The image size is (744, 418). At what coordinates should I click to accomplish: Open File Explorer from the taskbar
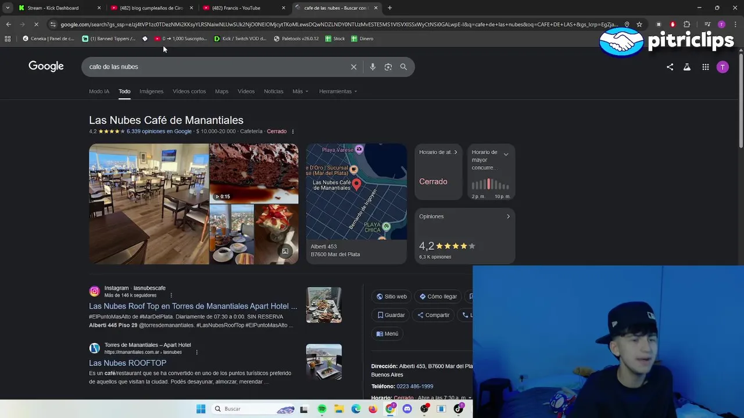[339, 409]
